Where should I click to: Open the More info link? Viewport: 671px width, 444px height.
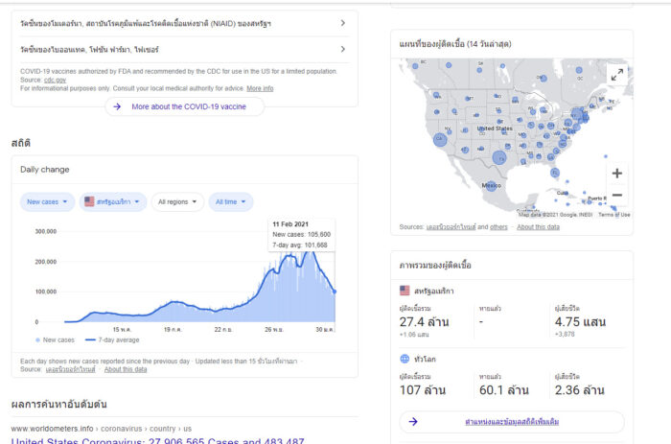coord(260,88)
